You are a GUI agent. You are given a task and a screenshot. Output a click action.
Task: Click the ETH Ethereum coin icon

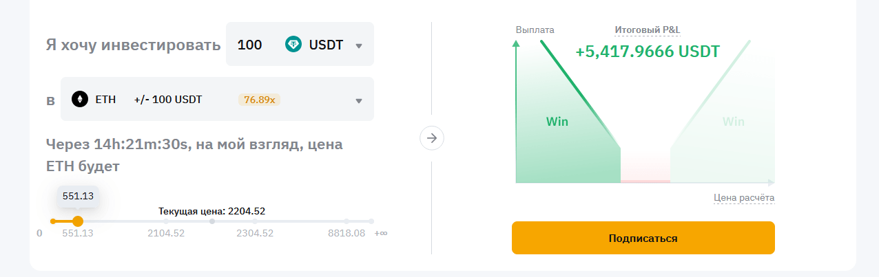tap(80, 100)
